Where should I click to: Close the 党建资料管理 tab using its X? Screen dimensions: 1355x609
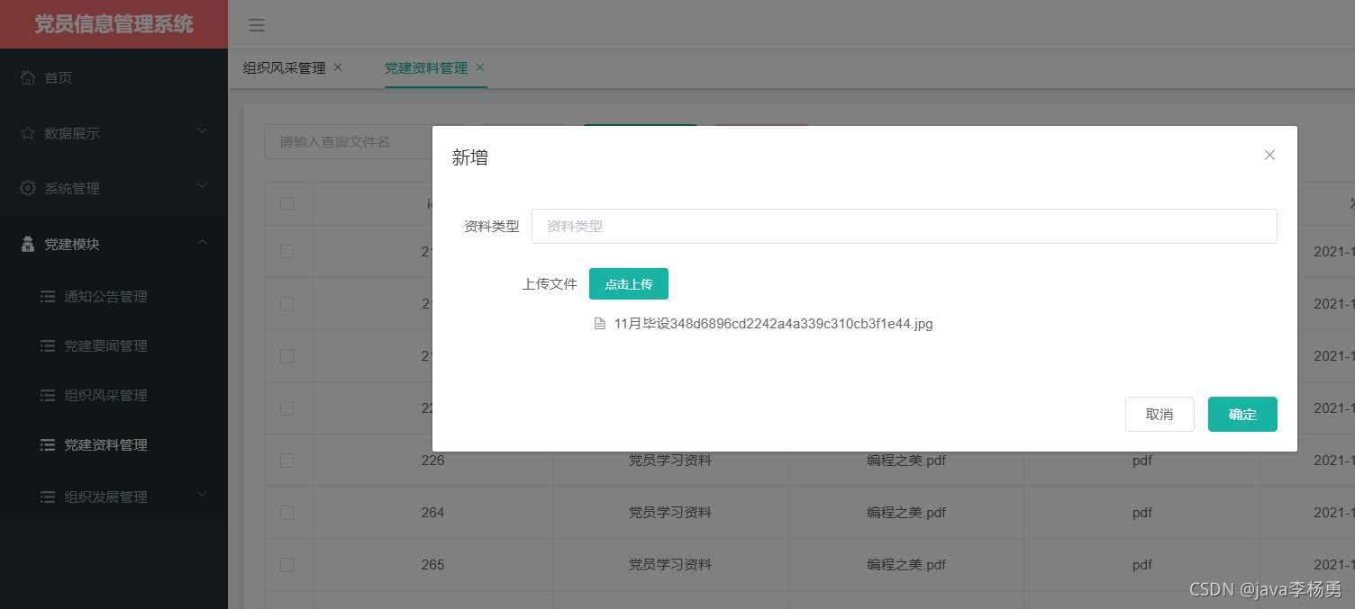pos(480,67)
